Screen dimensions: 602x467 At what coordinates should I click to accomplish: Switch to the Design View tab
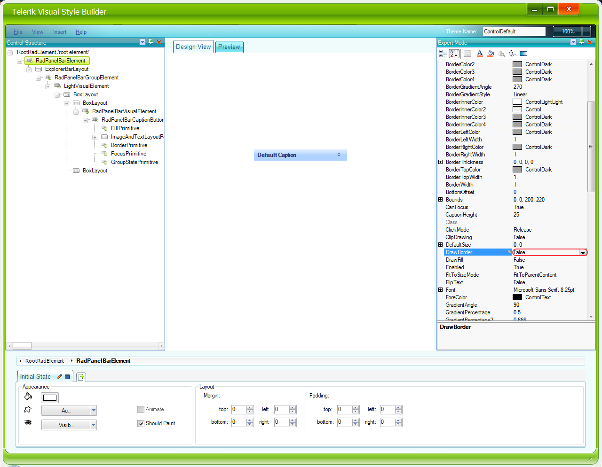(x=193, y=47)
